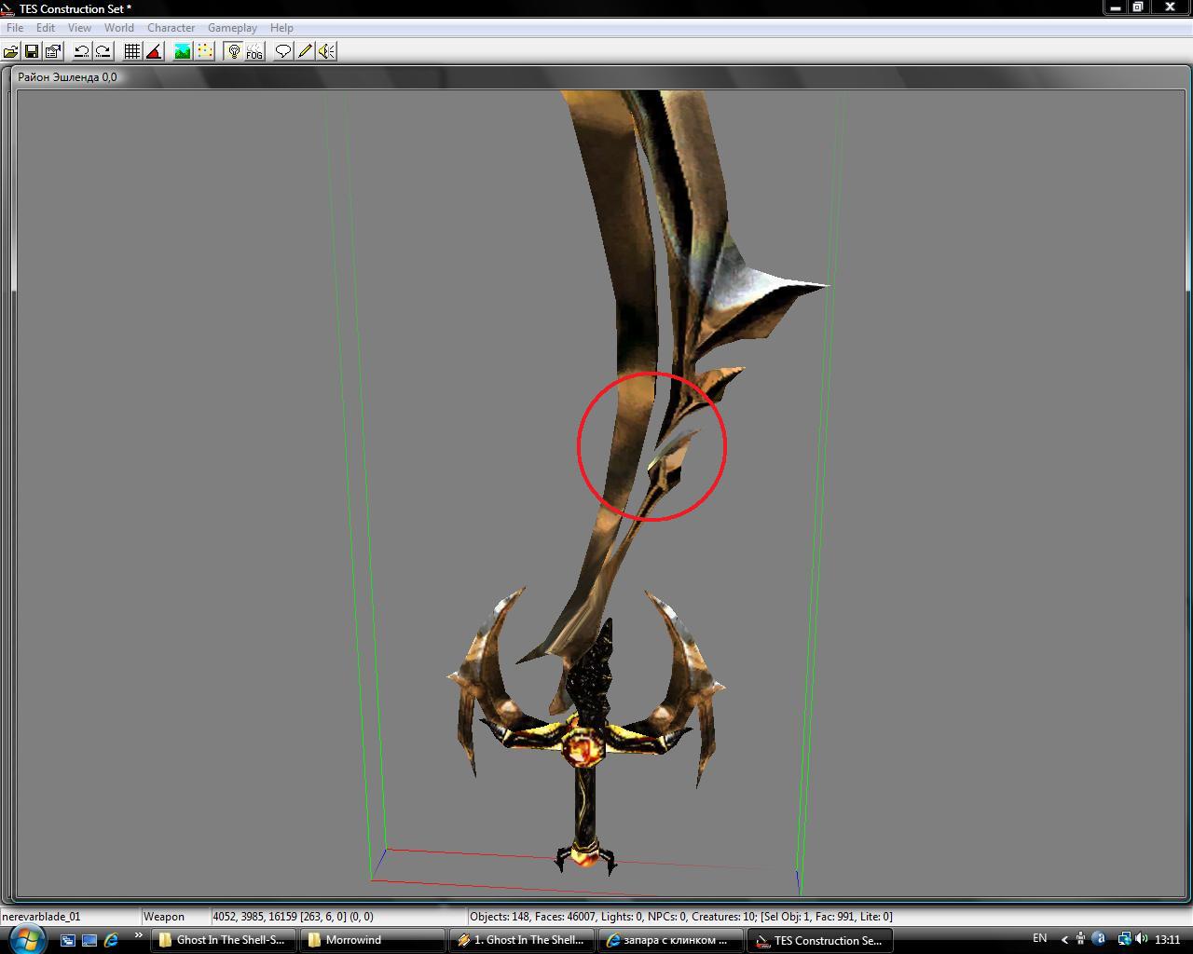This screenshot has height=954, width=1193.
Task: Open the script editor pencil icon
Action: click(x=305, y=51)
